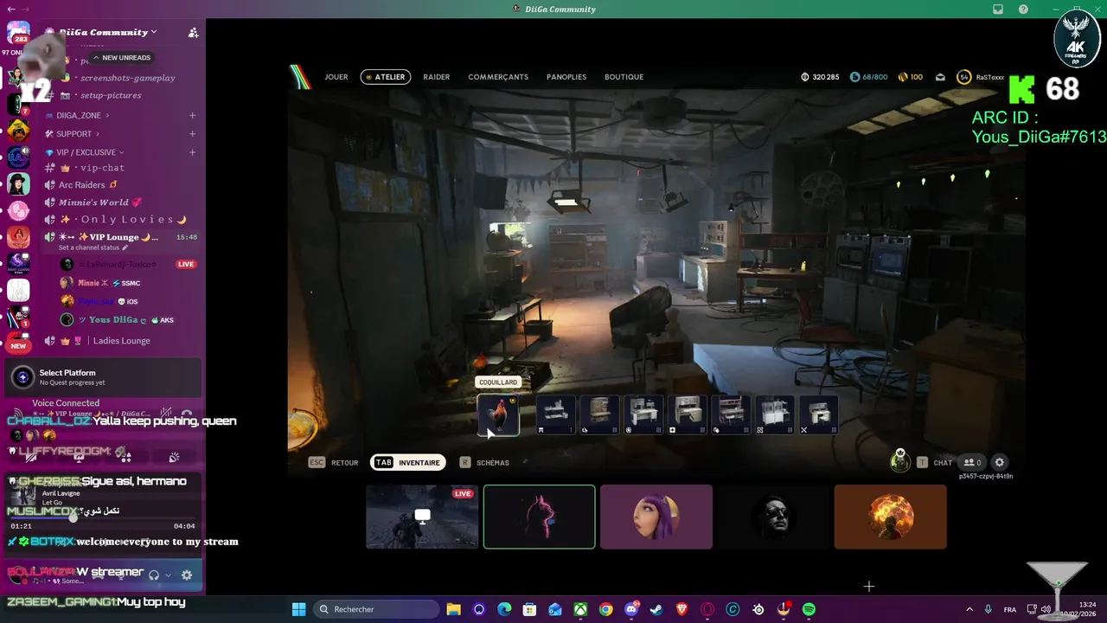Screen dimensions: 1107x623
Task: Select the workbench with the X symbol
Action: coord(819,414)
